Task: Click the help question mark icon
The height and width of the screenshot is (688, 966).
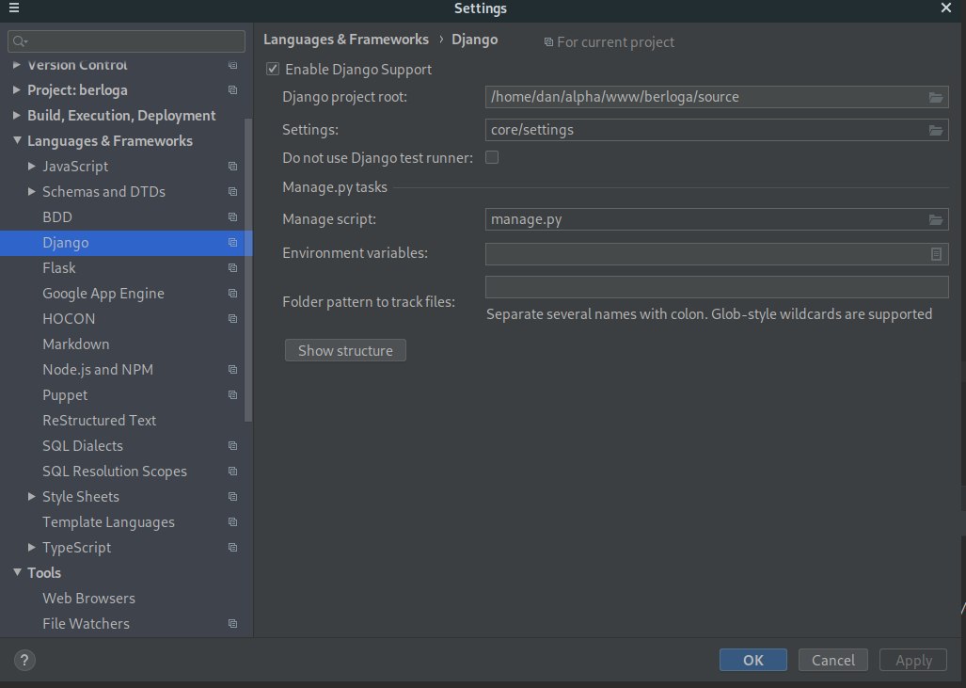Action: coord(25,660)
